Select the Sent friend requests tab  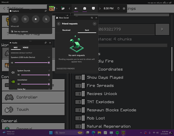point(87,30)
